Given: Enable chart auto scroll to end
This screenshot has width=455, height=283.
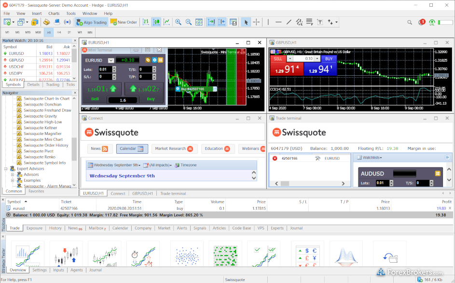Looking at the screenshot, I should pos(211,22).
